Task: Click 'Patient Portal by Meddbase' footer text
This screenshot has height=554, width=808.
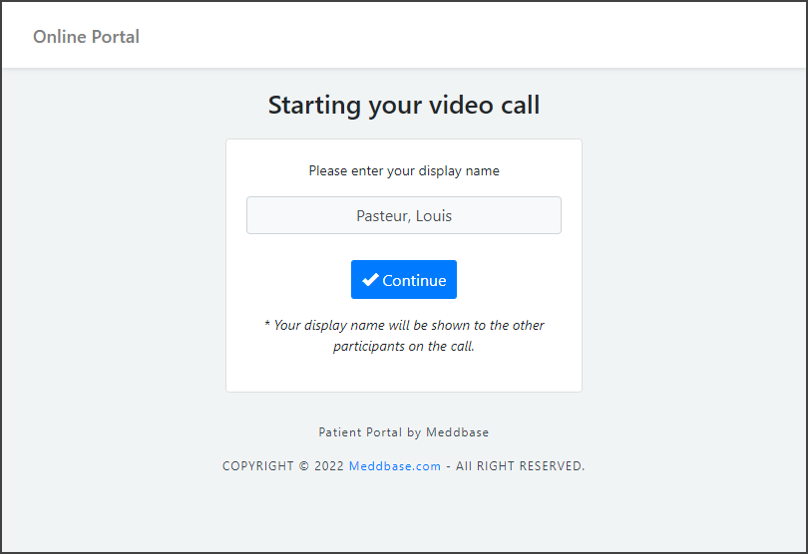Action: point(403,432)
